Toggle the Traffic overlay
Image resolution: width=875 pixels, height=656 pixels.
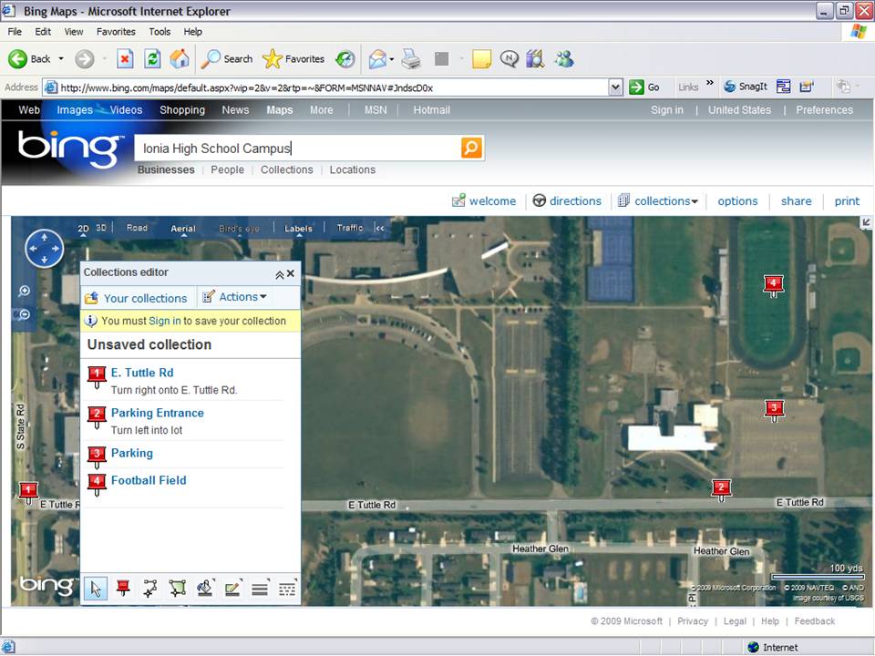pyautogui.click(x=350, y=228)
